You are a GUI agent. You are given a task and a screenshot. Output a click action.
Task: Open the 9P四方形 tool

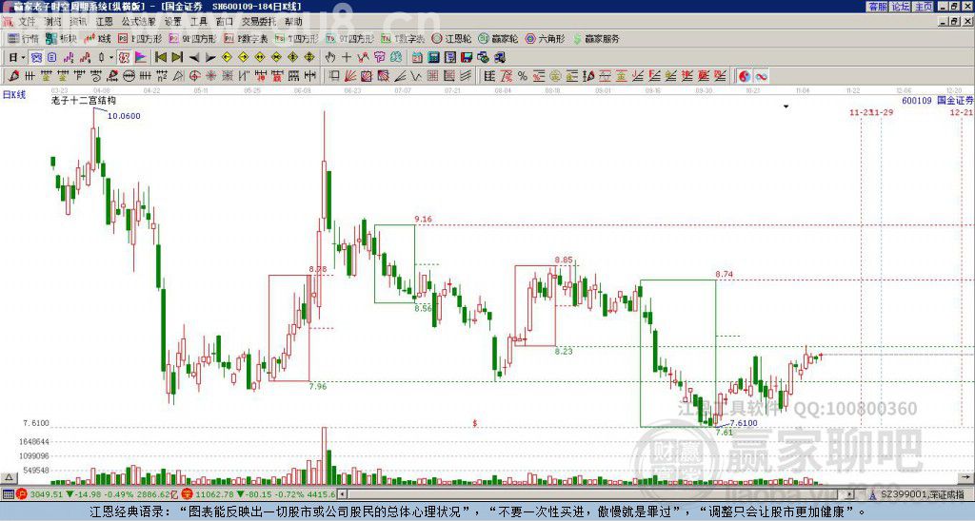click(192, 38)
